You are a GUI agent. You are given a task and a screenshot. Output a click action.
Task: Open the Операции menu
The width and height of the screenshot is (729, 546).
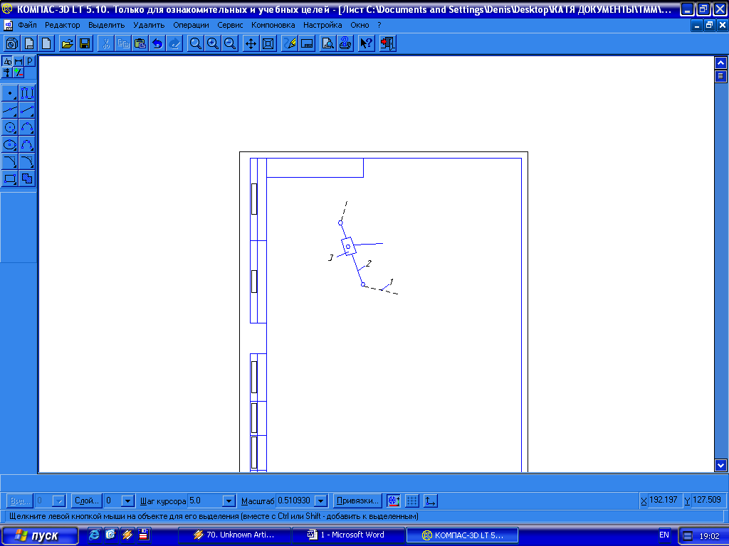coord(191,25)
